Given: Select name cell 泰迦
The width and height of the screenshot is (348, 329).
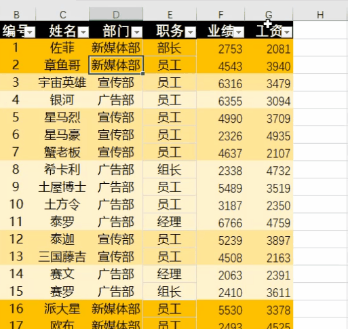Looking at the screenshot, I should pos(62,239).
